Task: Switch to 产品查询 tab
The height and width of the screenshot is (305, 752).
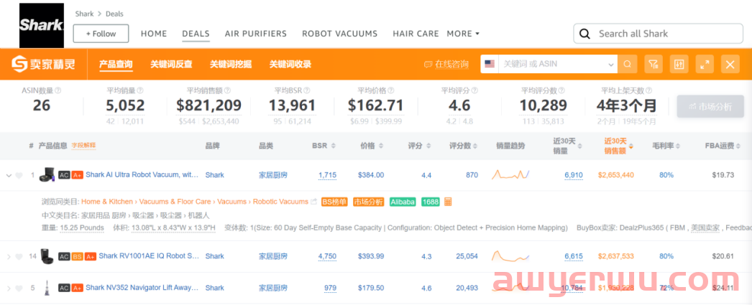Action: 116,64
